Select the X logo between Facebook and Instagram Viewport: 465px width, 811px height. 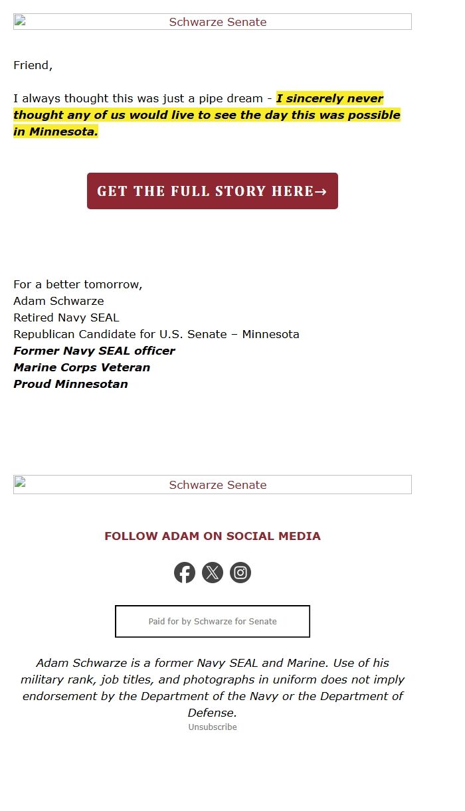coord(213,572)
